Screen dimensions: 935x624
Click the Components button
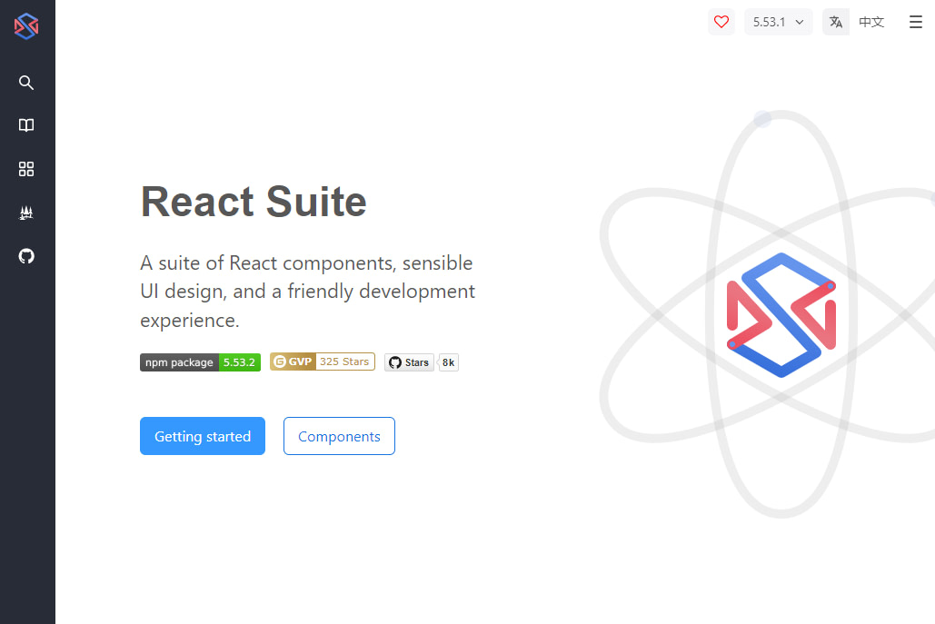click(x=339, y=436)
